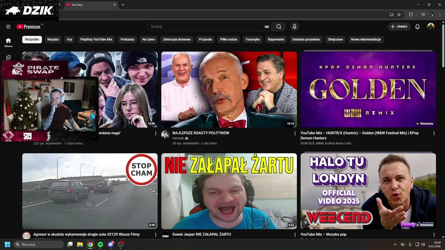Open the YouTube hamburger guide menu
This screenshot has width=445, height=250.
(8, 27)
